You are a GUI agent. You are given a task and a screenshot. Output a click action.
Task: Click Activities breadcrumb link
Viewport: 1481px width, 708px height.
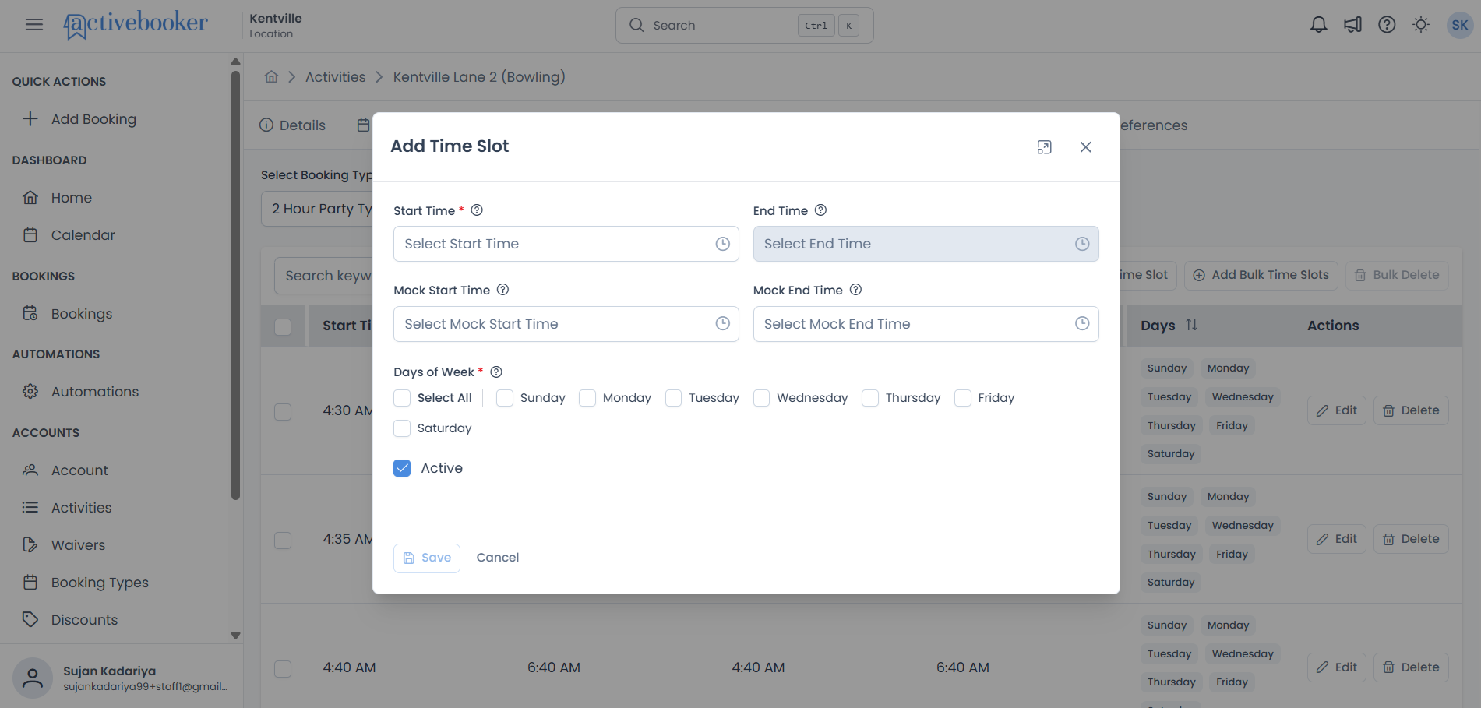[x=336, y=77]
